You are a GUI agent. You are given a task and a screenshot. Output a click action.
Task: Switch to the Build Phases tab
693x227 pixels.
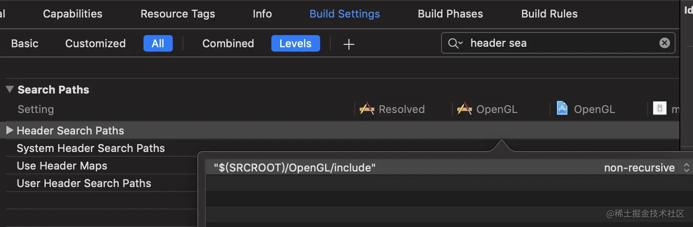(450, 14)
